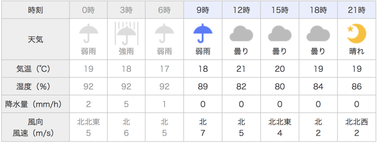Click the 湿度（%）row label
378x143 pixels.
[x=35, y=86]
